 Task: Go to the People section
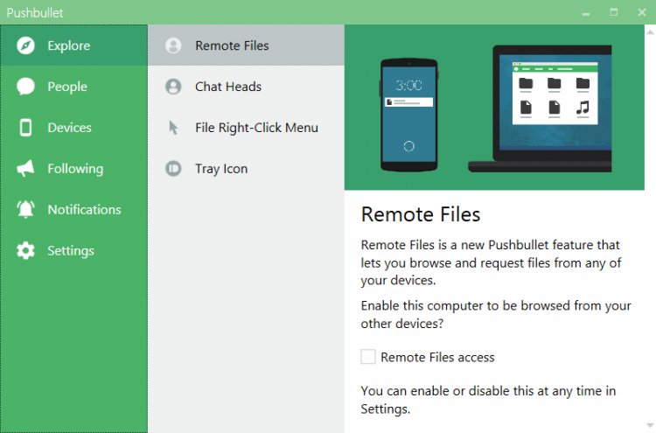pyautogui.click(x=74, y=87)
